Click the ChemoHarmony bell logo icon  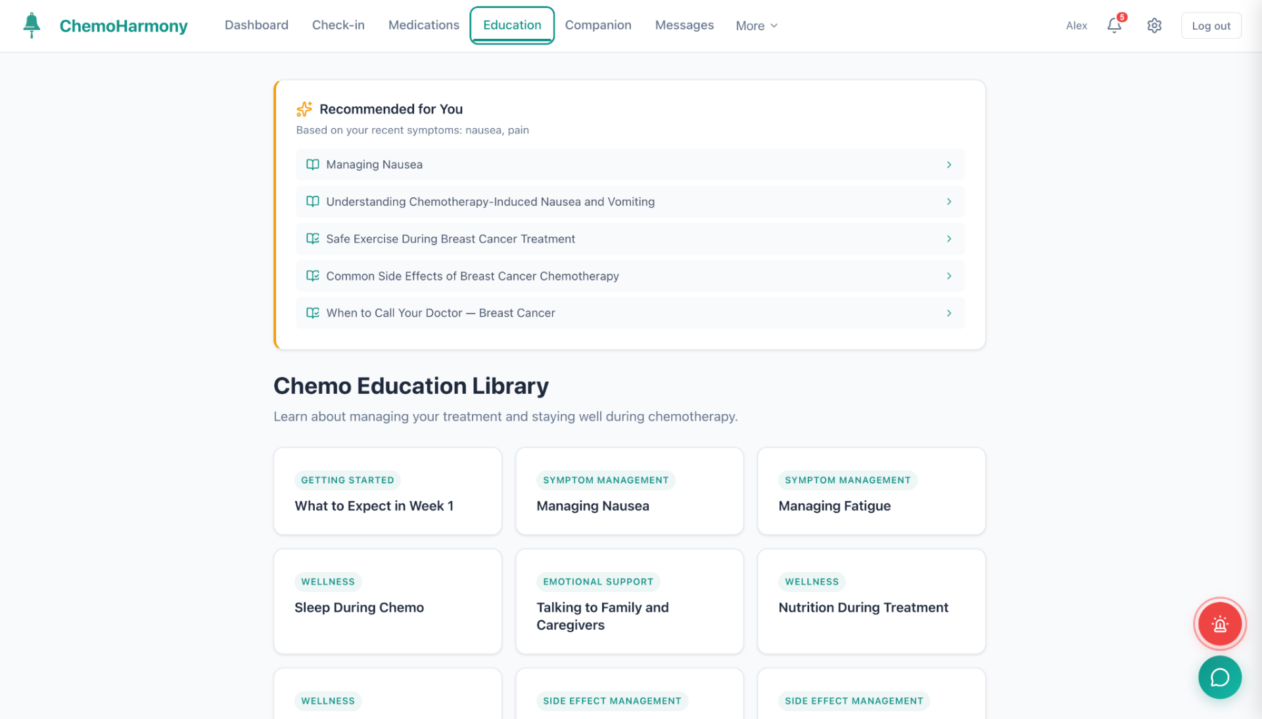(x=32, y=25)
